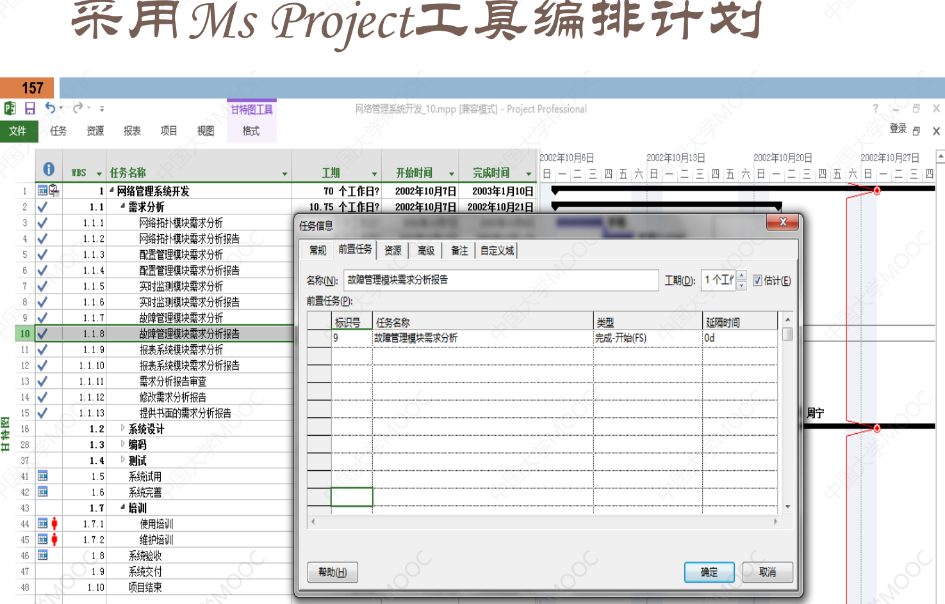Click the 0d lag time cell
This screenshot has height=604, width=945.
pos(740,338)
